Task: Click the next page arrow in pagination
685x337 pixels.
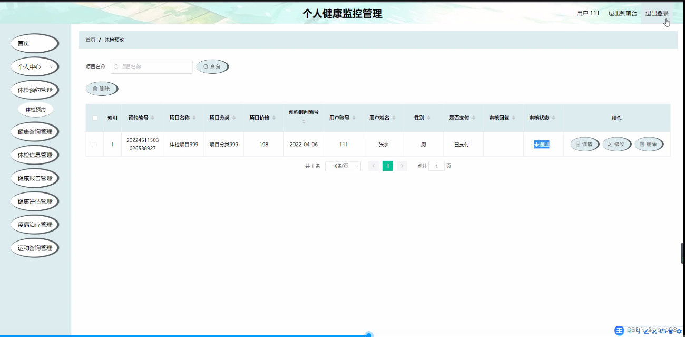Action: (x=402, y=166)
